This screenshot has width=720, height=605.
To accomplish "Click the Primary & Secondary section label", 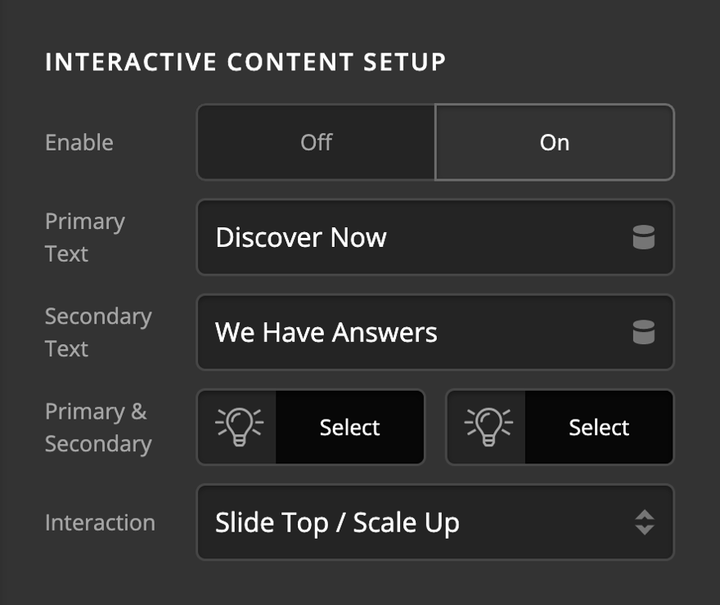I will point(96,427).
